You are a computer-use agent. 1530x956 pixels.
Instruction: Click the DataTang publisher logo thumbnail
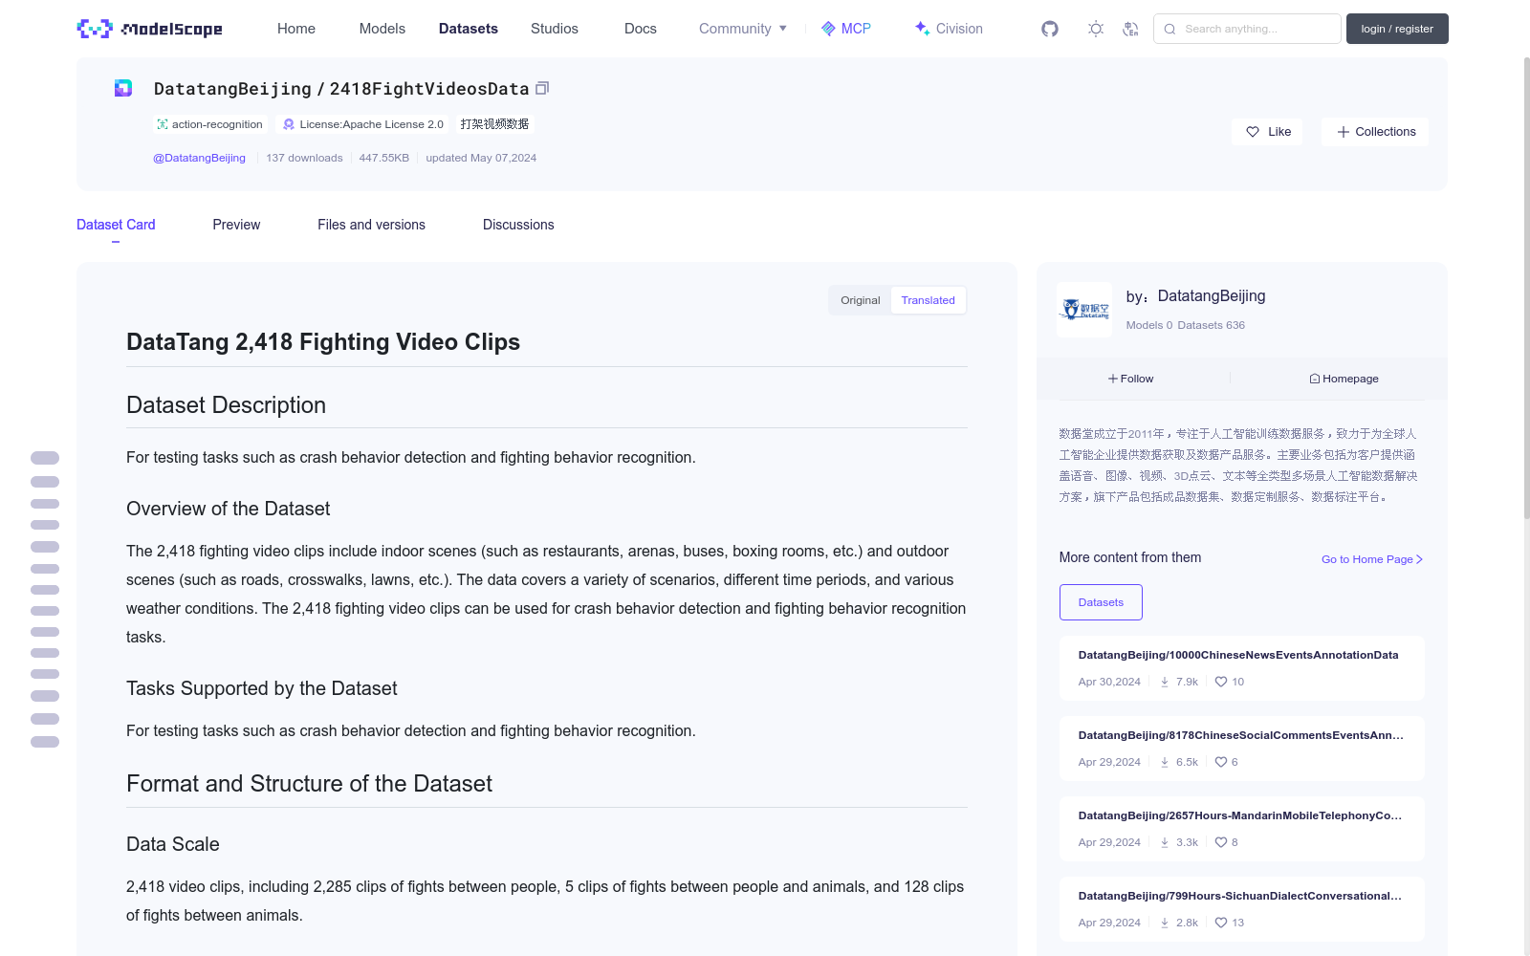point(1084,309)
